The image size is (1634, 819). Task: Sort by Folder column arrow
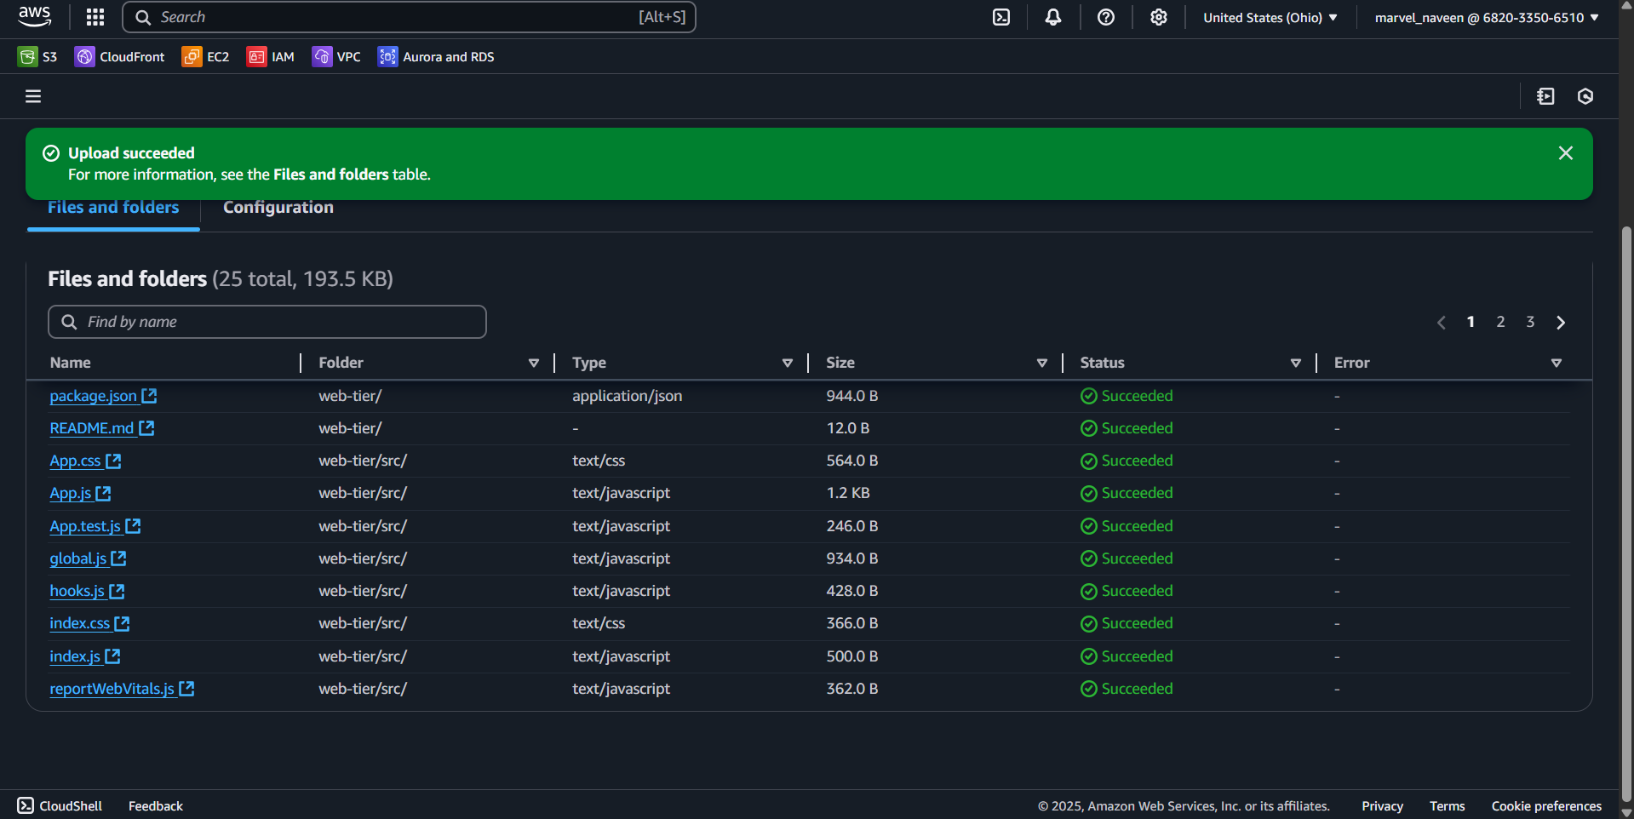(x=534, y=363)
